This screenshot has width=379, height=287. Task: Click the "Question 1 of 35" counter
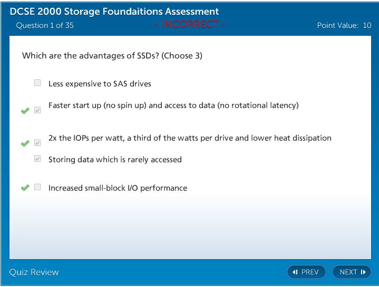click(x=45, y=25)
